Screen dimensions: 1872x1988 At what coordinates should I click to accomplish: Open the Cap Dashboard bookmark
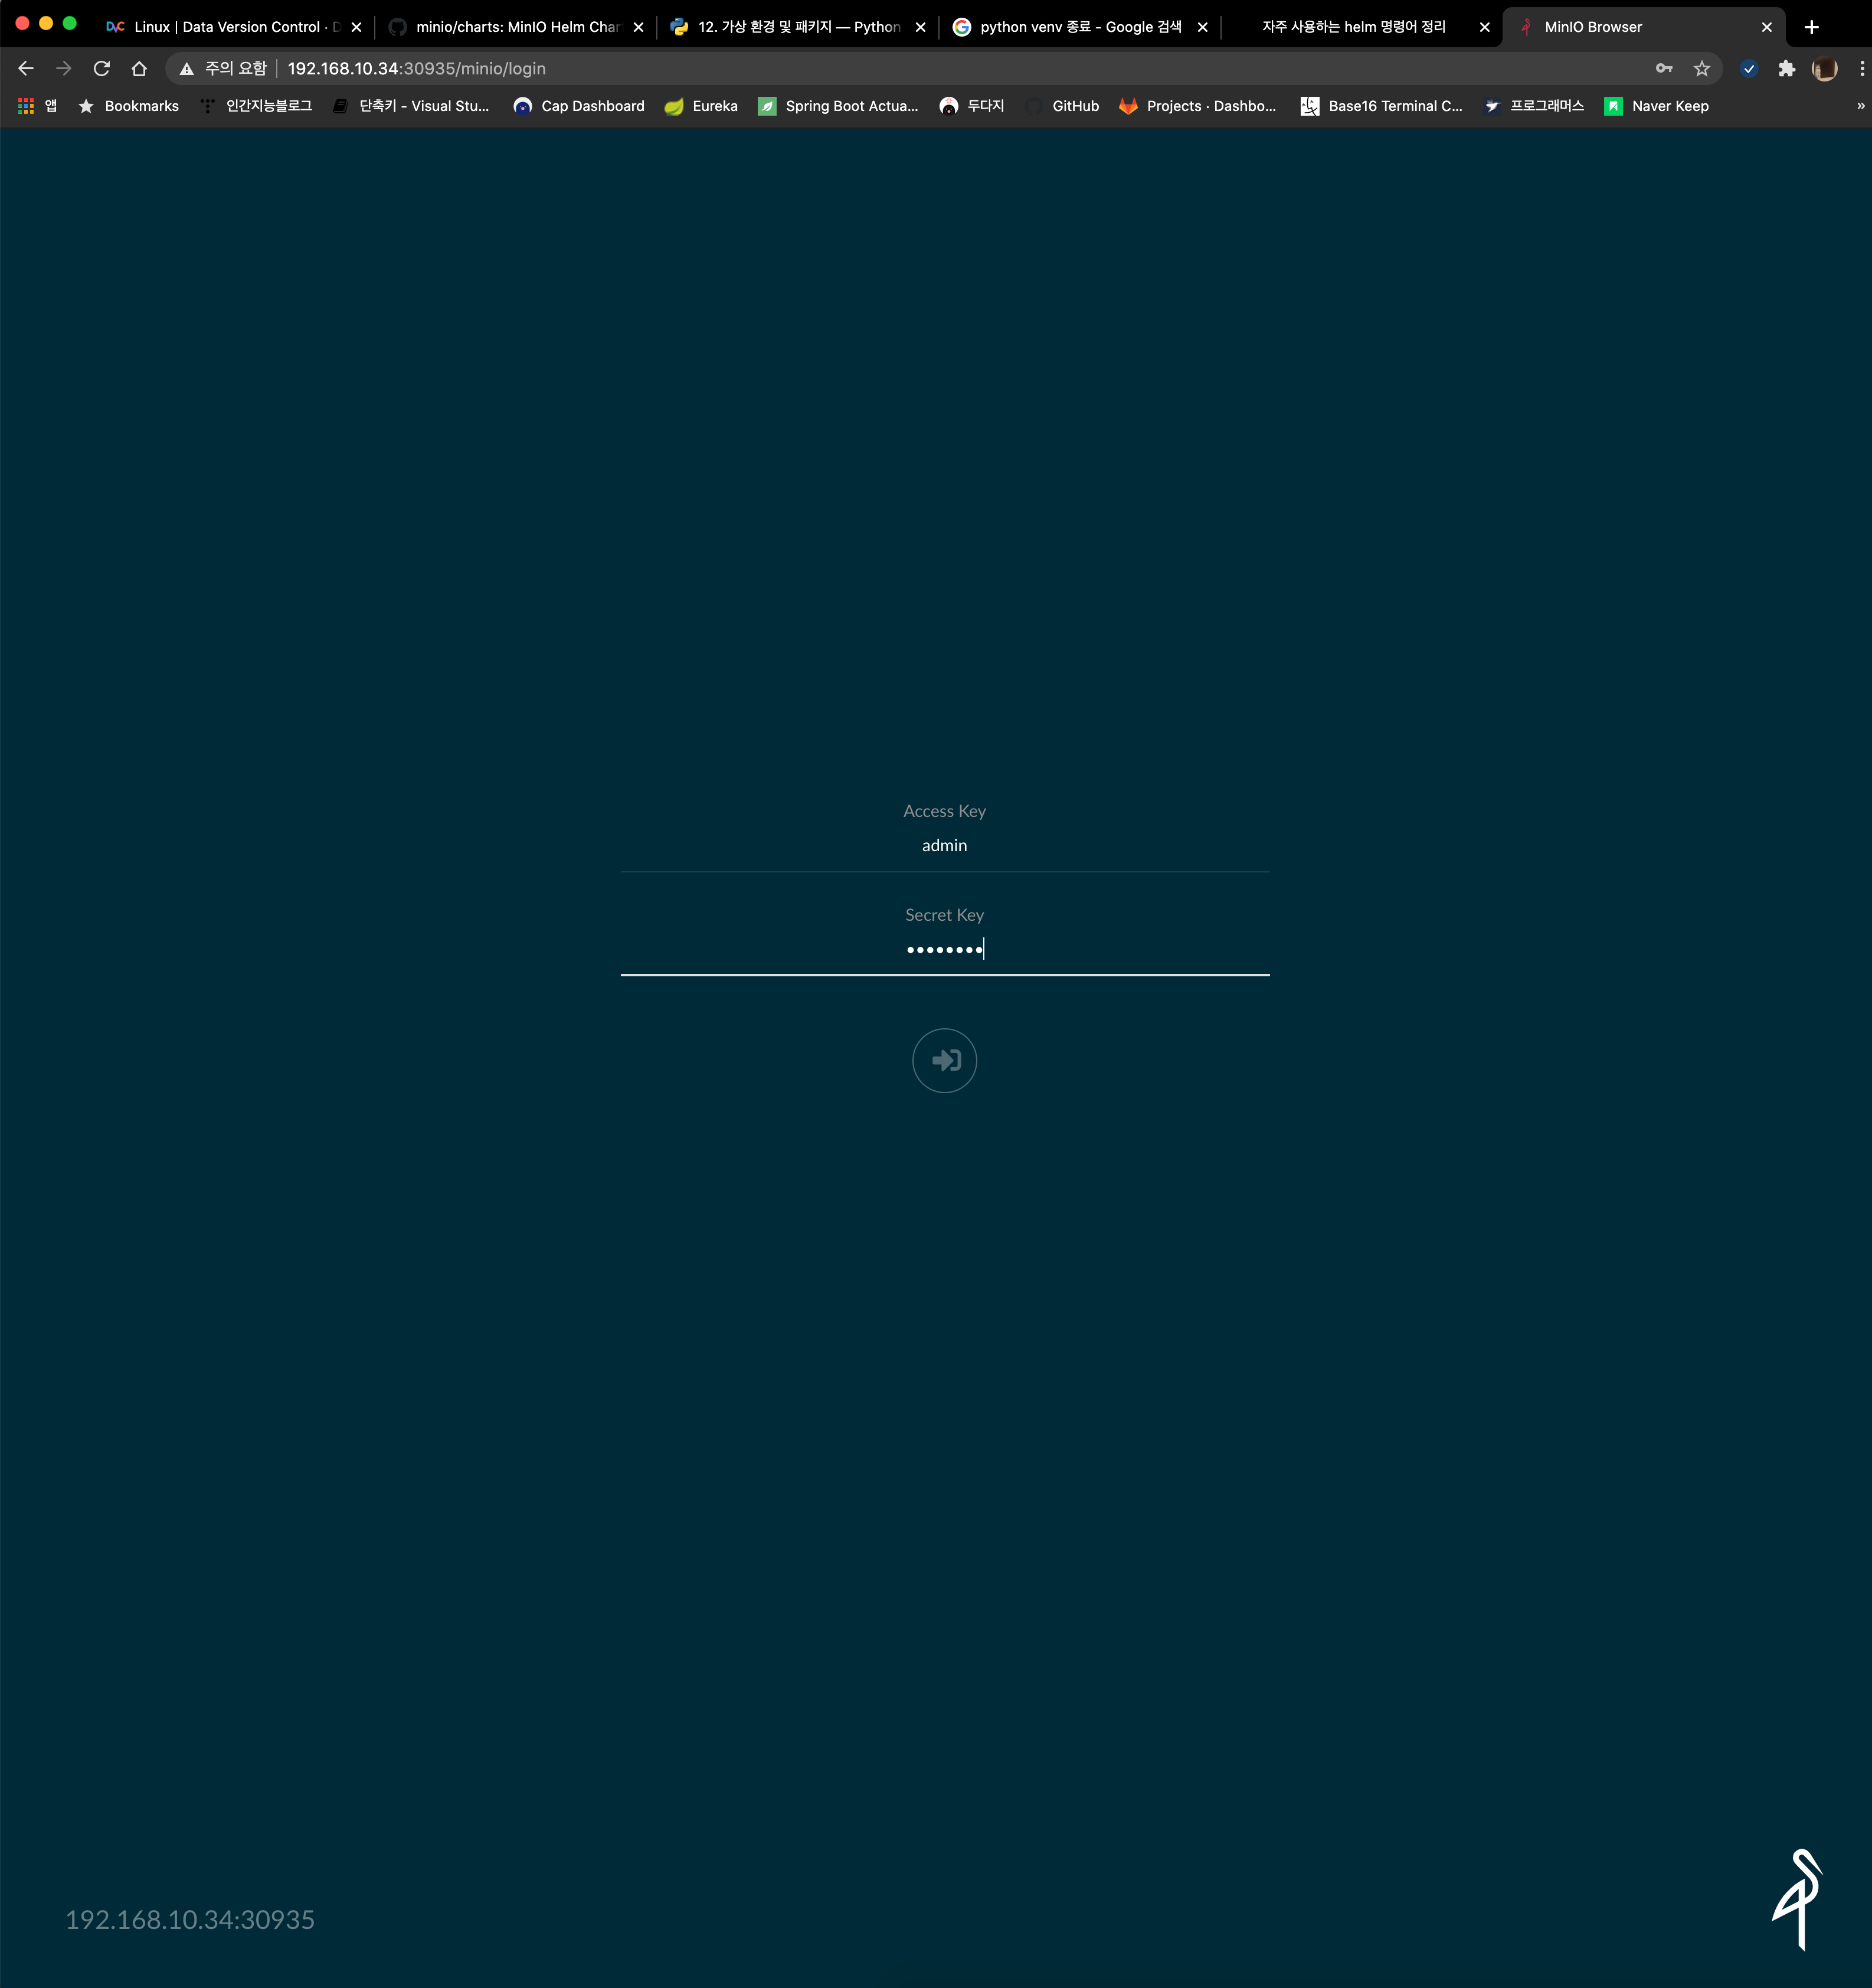click(x=579, y=106)
